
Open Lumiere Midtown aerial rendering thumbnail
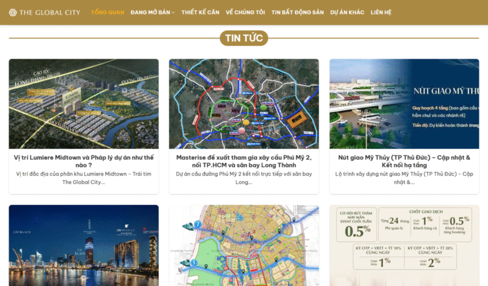pos(84,104)
